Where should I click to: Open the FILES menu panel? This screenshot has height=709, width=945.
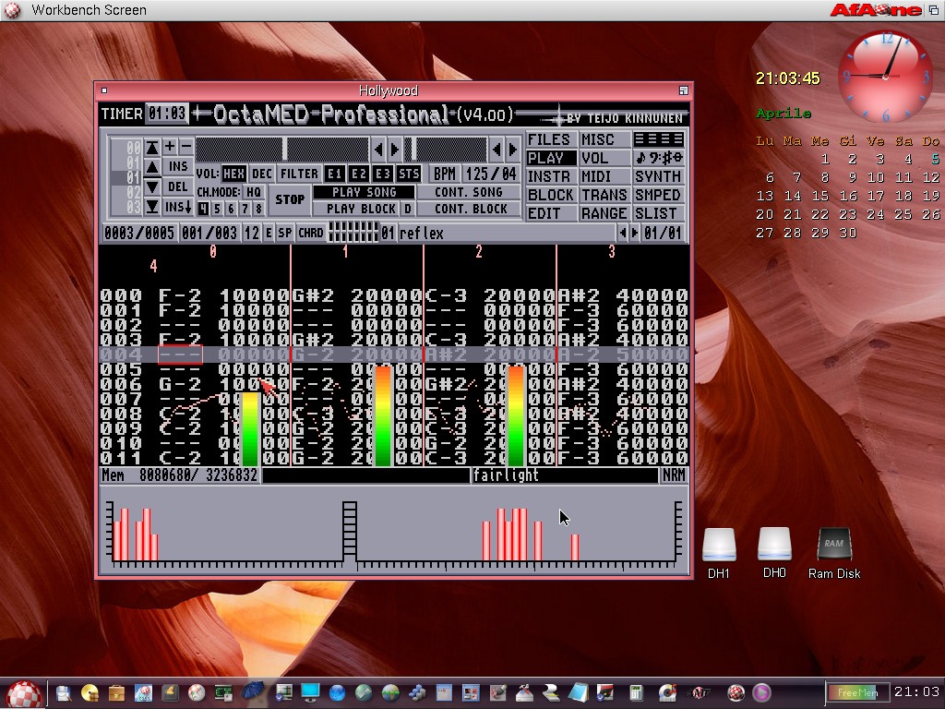pos(551,139)
